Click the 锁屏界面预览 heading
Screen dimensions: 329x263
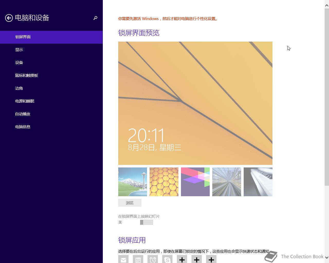click(x=139, y=33)
